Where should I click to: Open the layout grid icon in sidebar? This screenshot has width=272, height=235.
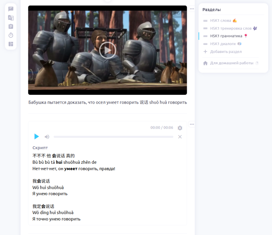(11, 44)
